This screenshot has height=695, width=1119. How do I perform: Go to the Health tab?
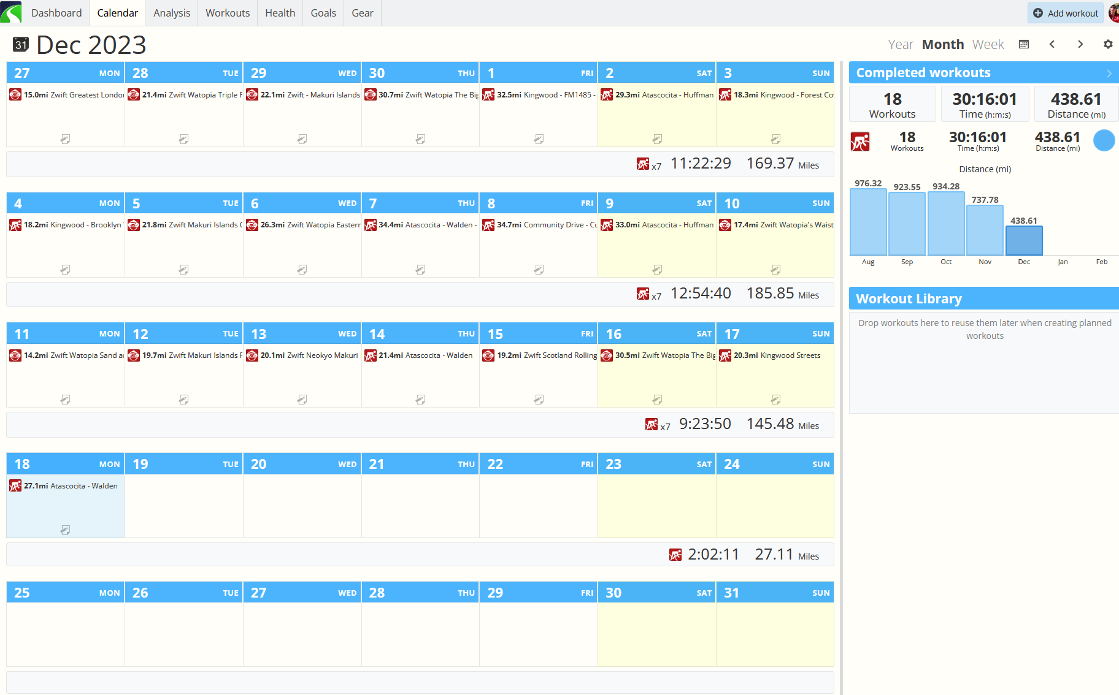[280, 13]
